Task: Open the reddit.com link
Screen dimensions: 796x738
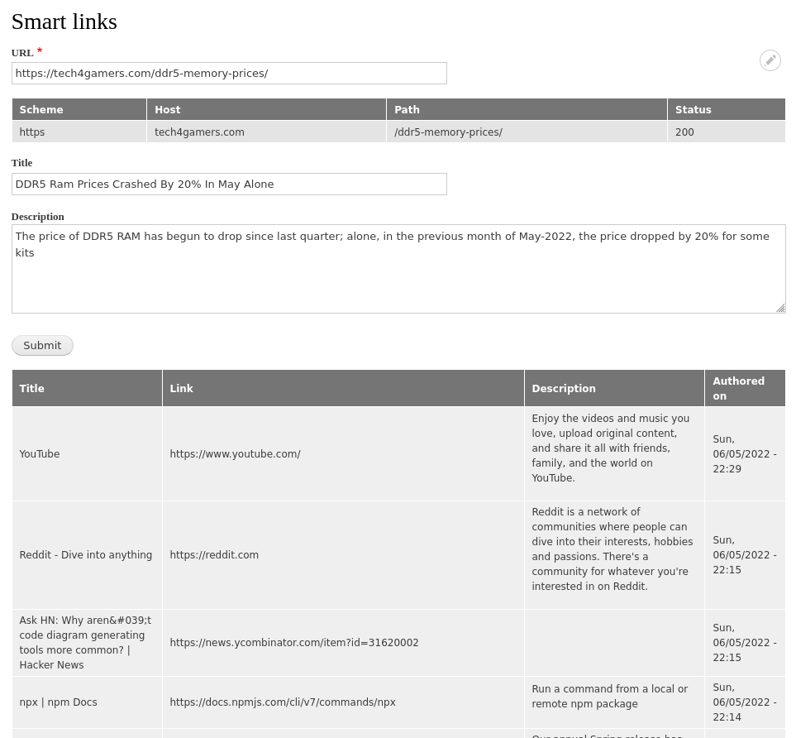Action: pos(214,554)
